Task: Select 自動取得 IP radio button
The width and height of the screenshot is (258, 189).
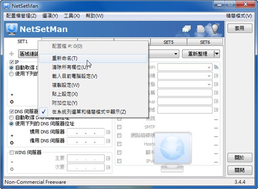Action: 11,67
